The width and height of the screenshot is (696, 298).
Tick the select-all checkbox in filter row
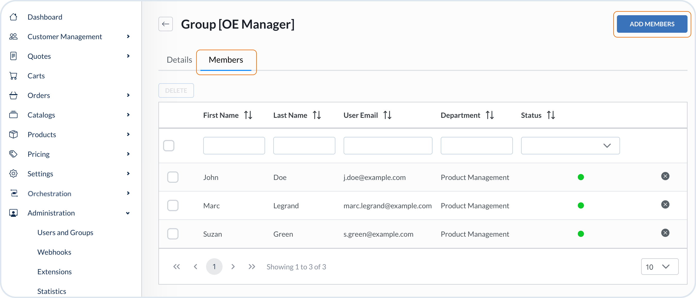pyautogui.click(x=169, y=145)
